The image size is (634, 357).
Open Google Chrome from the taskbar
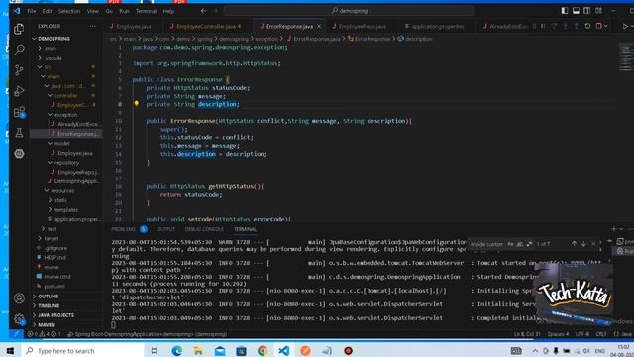point(263,350)
